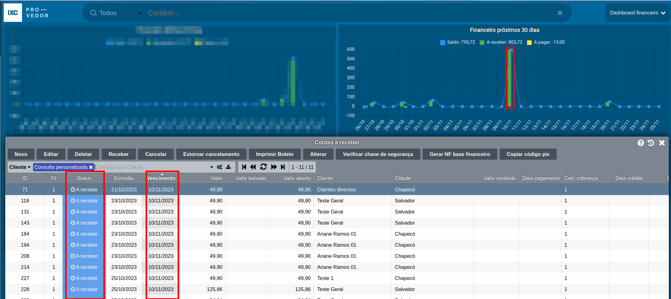The width and height of the screenshot is (671, 299).
Task: Click Gerar NF base financeiro
Action: coord(460,154)
